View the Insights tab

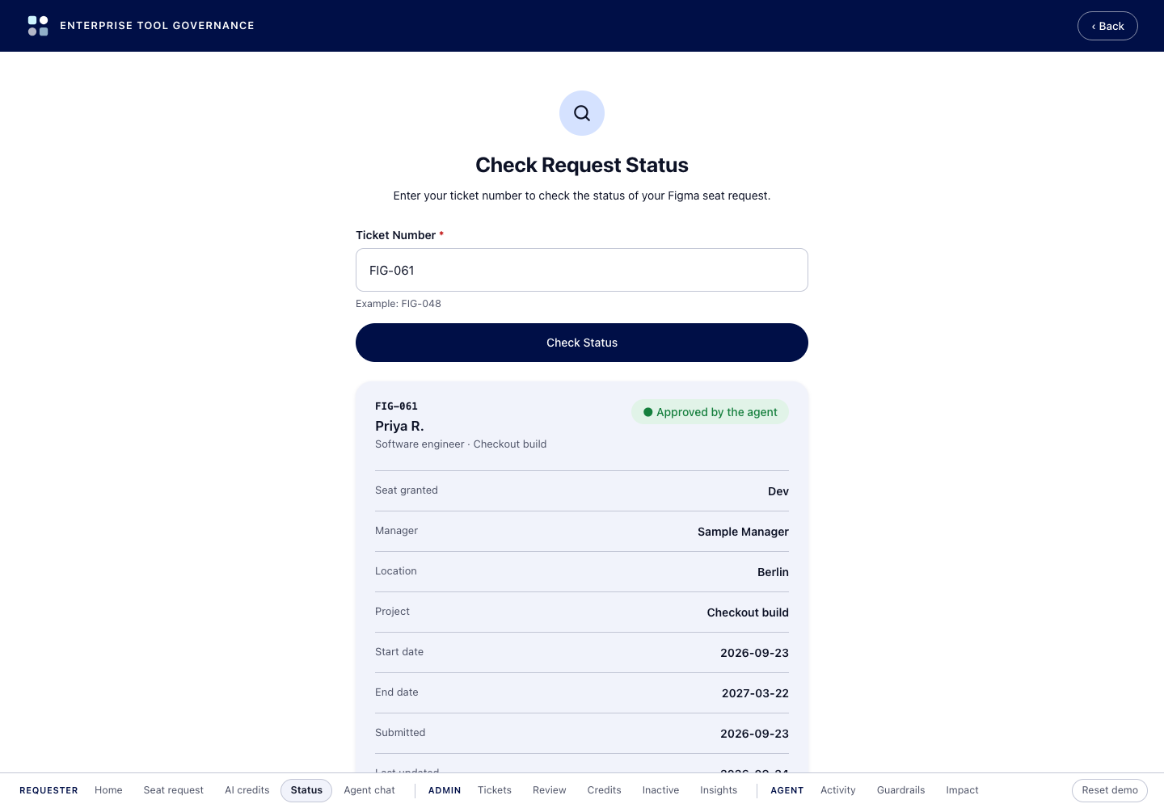pos(719,790)
